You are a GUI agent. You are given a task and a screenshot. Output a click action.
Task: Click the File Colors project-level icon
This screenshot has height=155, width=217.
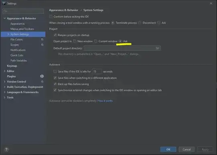42,39
